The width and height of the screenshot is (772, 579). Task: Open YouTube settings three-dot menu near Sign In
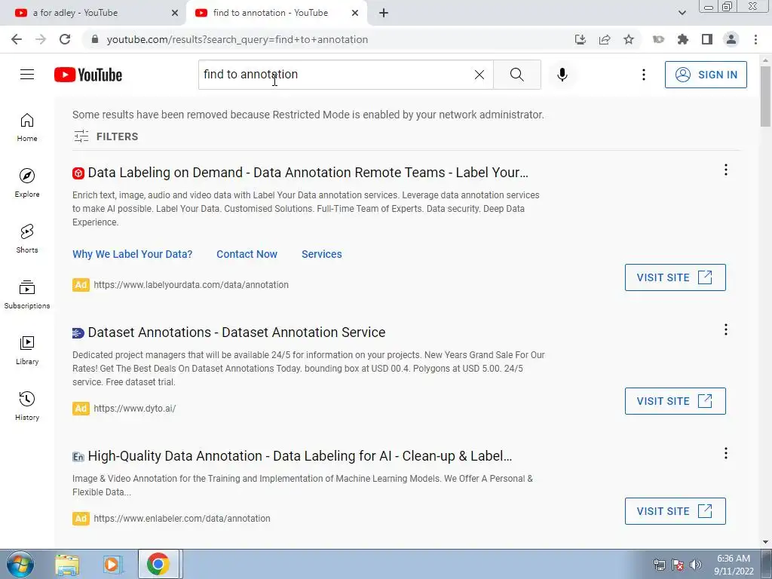(644, 75)
